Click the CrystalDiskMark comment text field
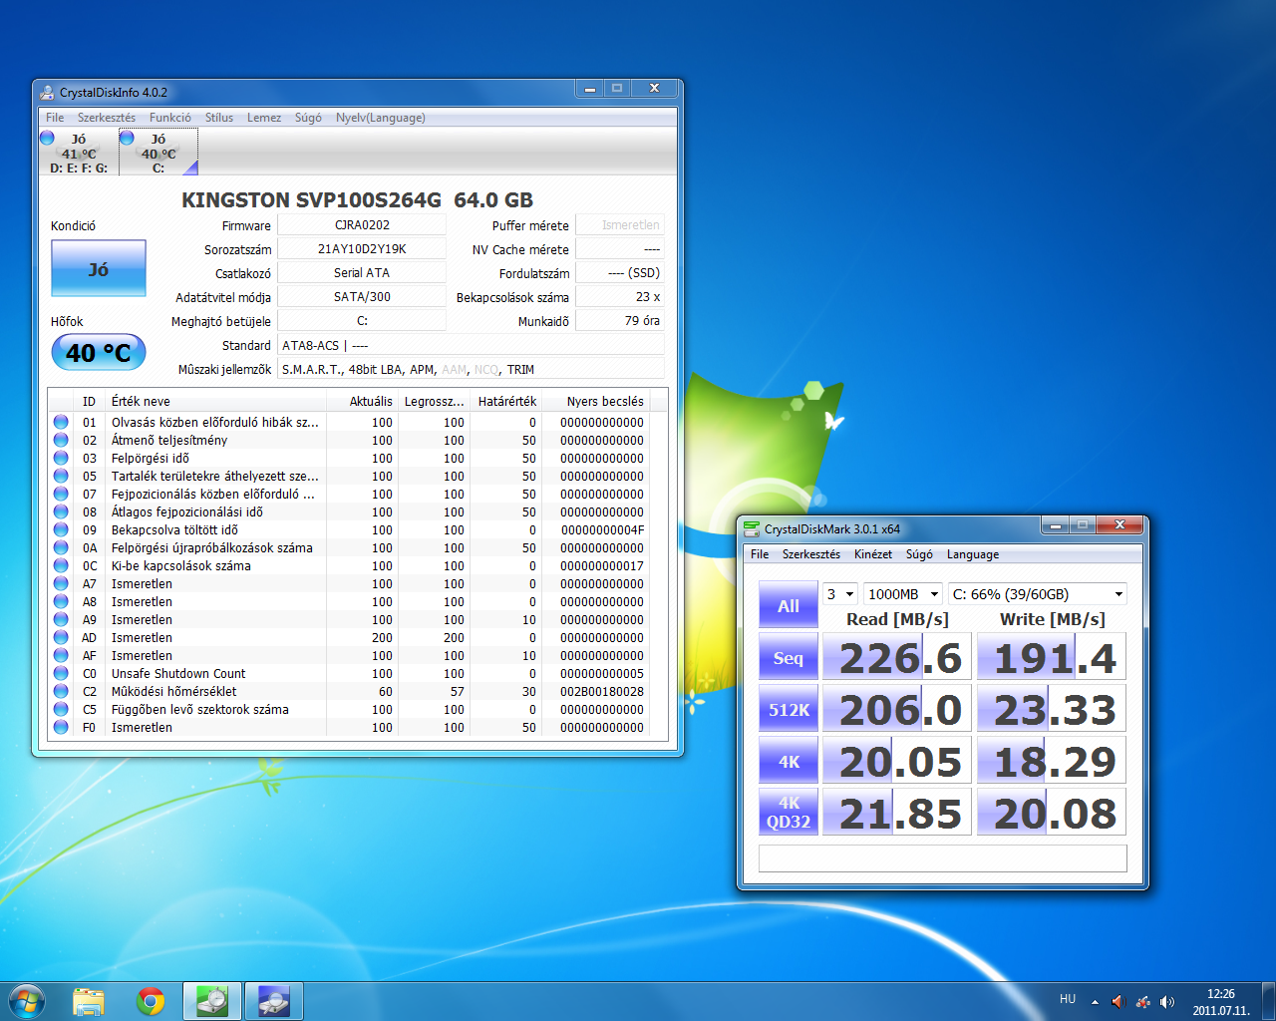The width and height of the screenshot is (1276, 1021). 943,858
